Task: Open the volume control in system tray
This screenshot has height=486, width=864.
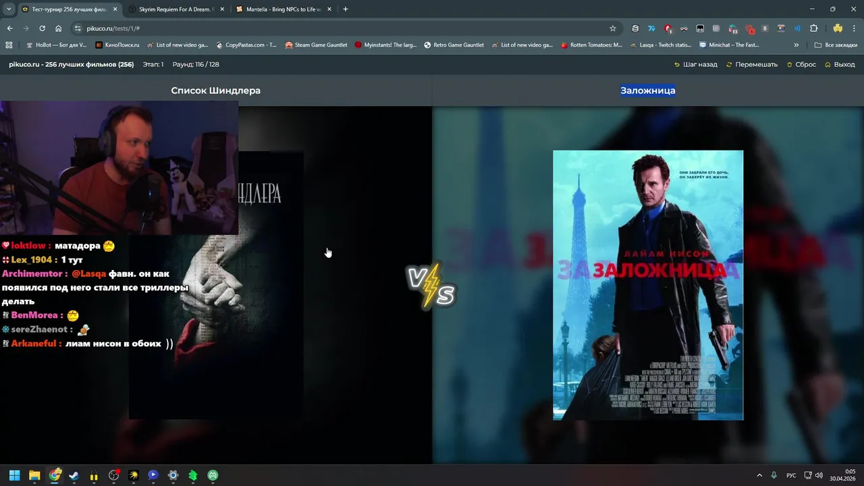Action: [x=819, y=475]
